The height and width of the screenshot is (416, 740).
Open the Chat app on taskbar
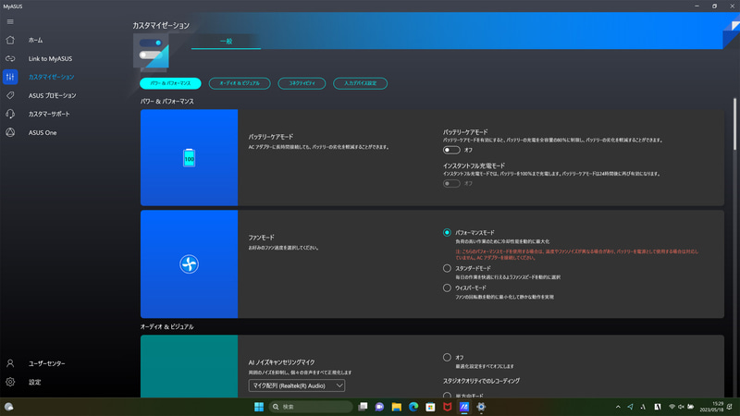(379, 407)
